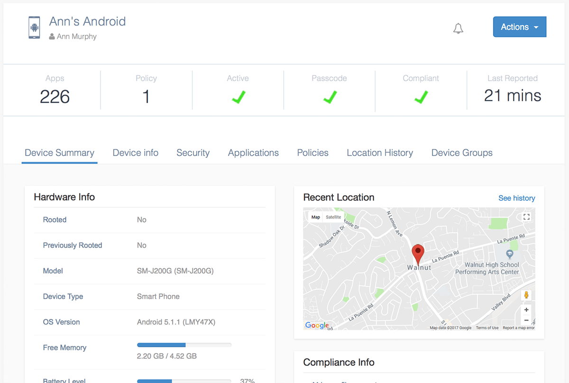The height and width of the screenshot is (383, 569).
Task: Open the Device info tab
Action: (x=135, y=153)
